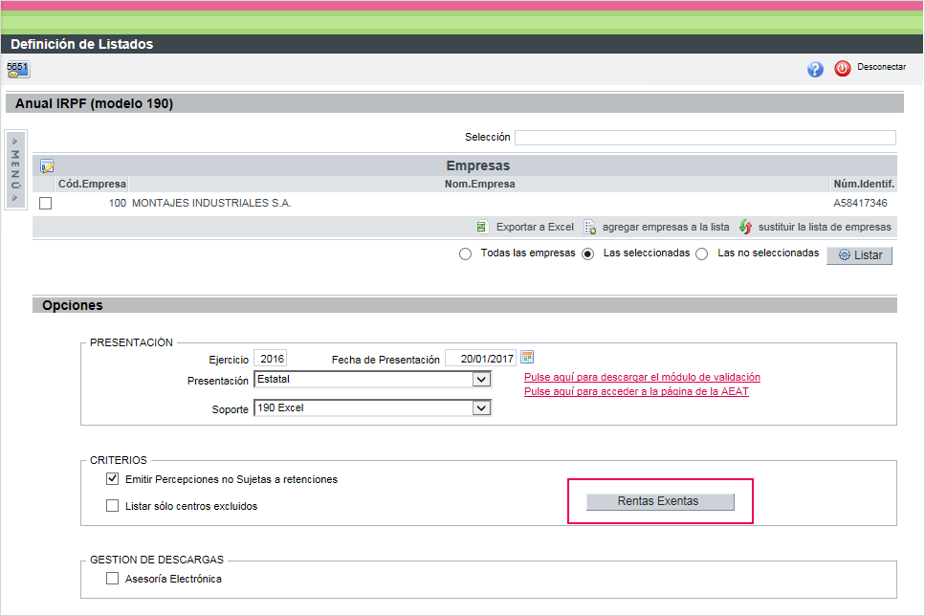Check the MONTAJES INDUSTRIALES S.A. row checkbox

click(45, 203)
